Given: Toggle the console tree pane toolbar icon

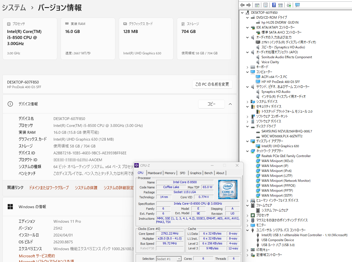Looking at the screenshot, I should tap(257, 5).
